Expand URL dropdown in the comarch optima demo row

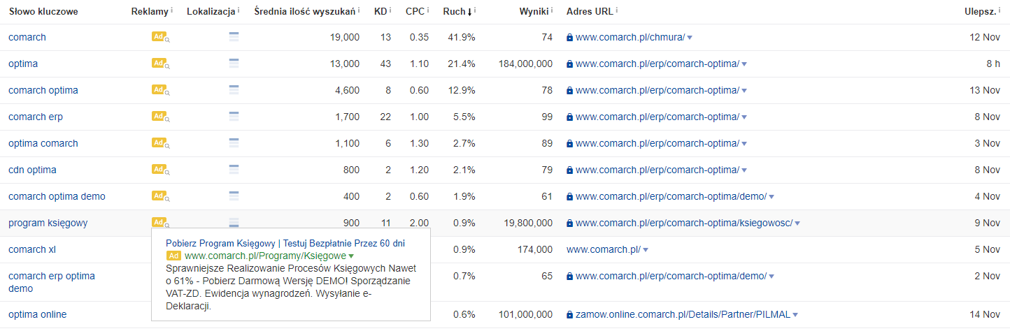771,197
